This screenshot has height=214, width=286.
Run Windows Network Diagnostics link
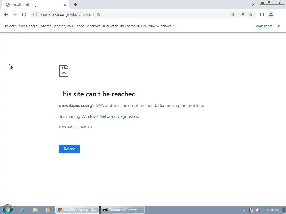pos(99,116)
